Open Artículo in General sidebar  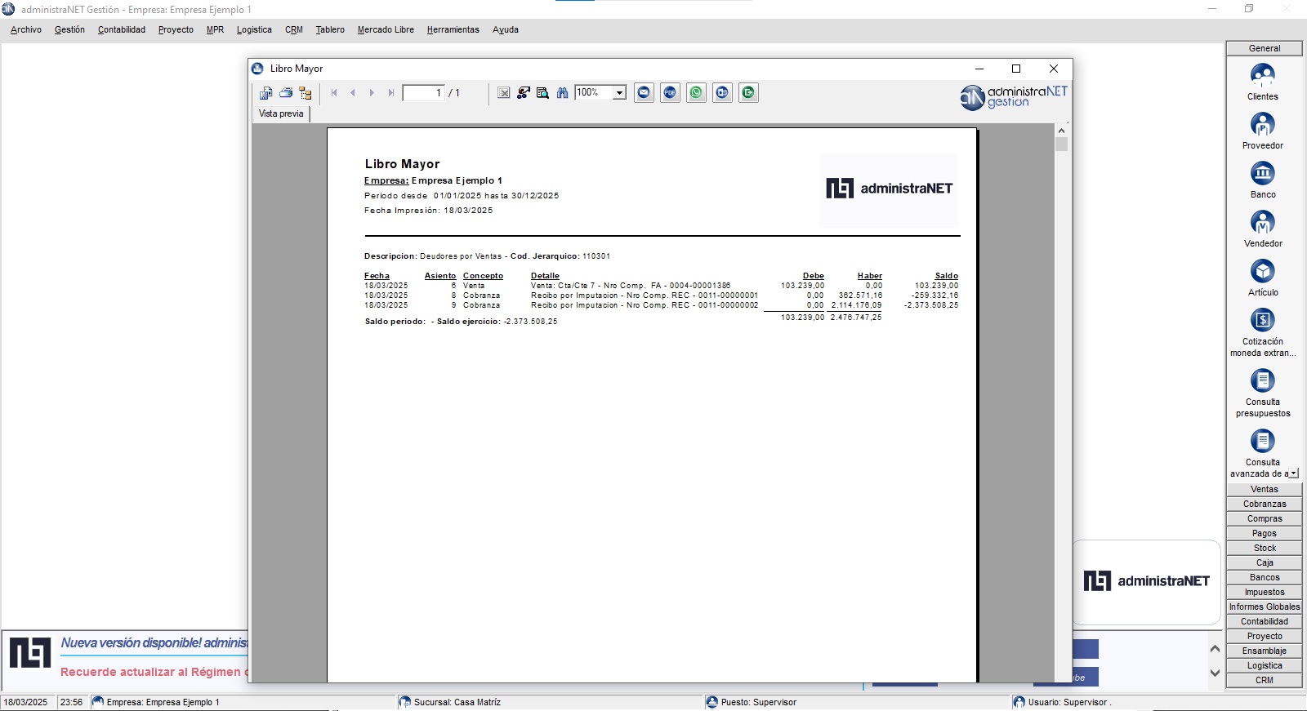click(1263, 278)
